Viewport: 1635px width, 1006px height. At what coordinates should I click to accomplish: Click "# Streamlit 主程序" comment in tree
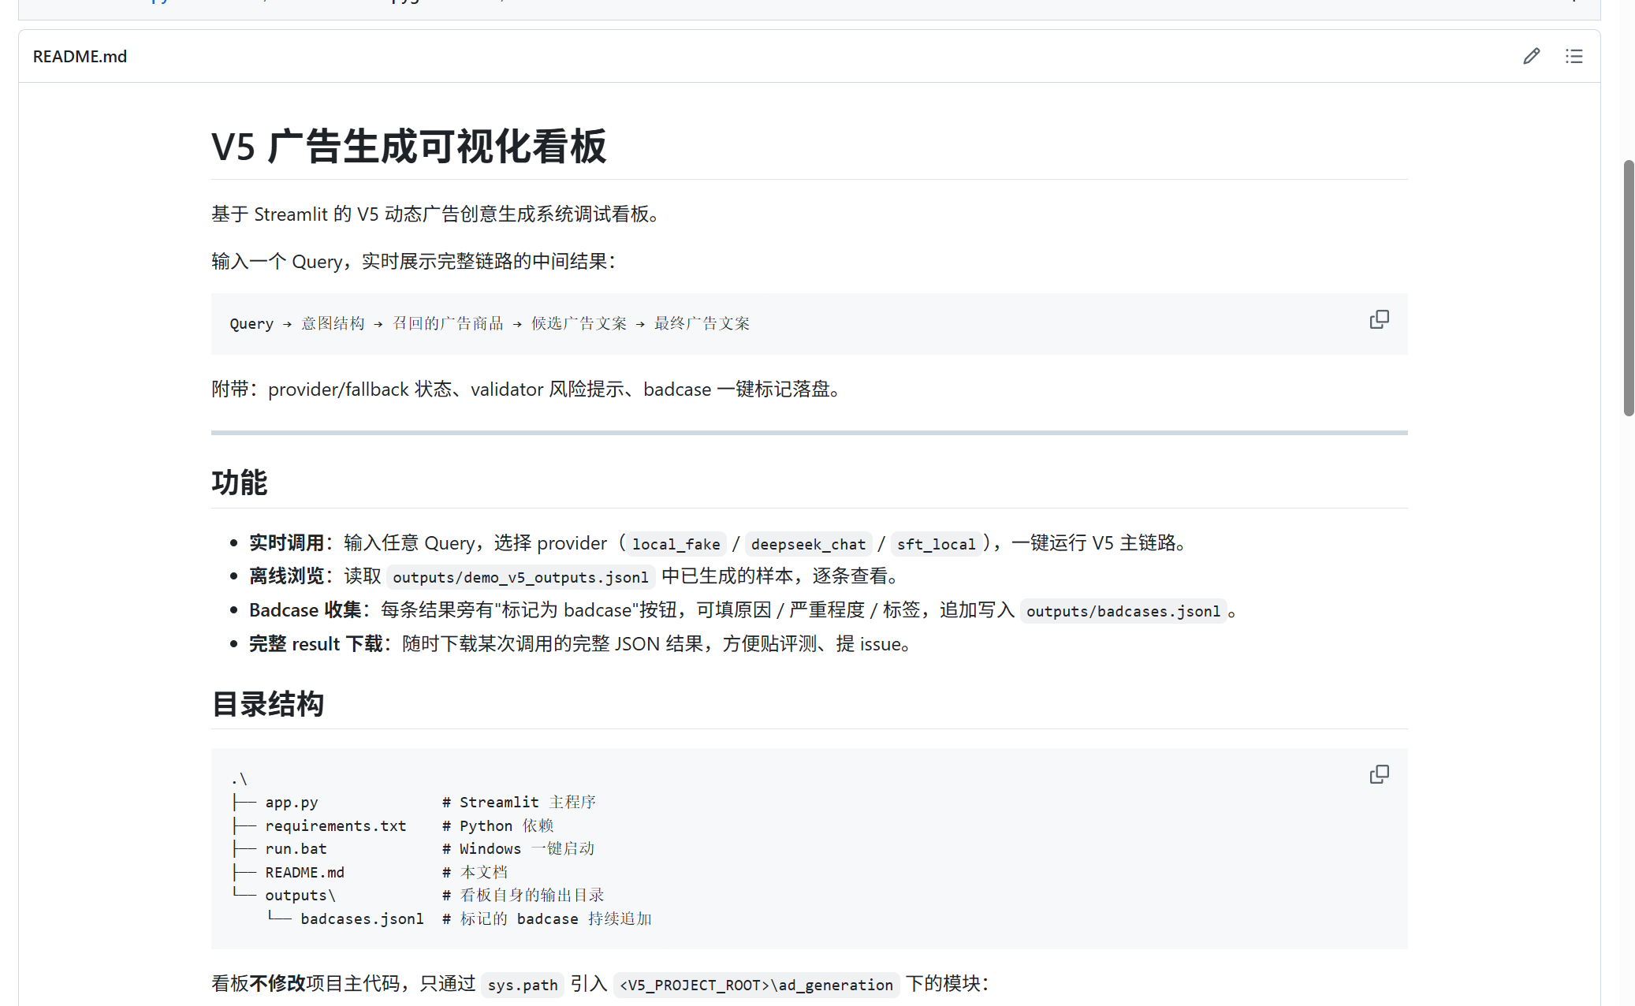pos(519,802)
